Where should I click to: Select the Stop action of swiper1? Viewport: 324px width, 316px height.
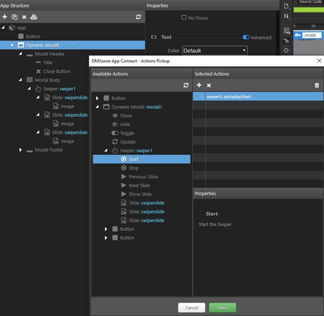click(x=130, y=168)
